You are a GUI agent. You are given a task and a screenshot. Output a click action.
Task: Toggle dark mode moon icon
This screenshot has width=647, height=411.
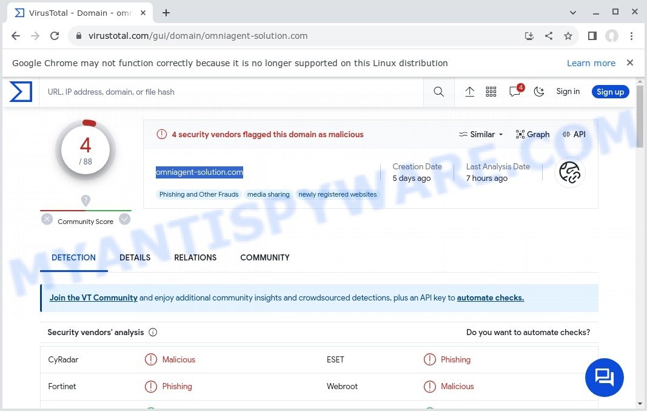click(x=539, y=92)
